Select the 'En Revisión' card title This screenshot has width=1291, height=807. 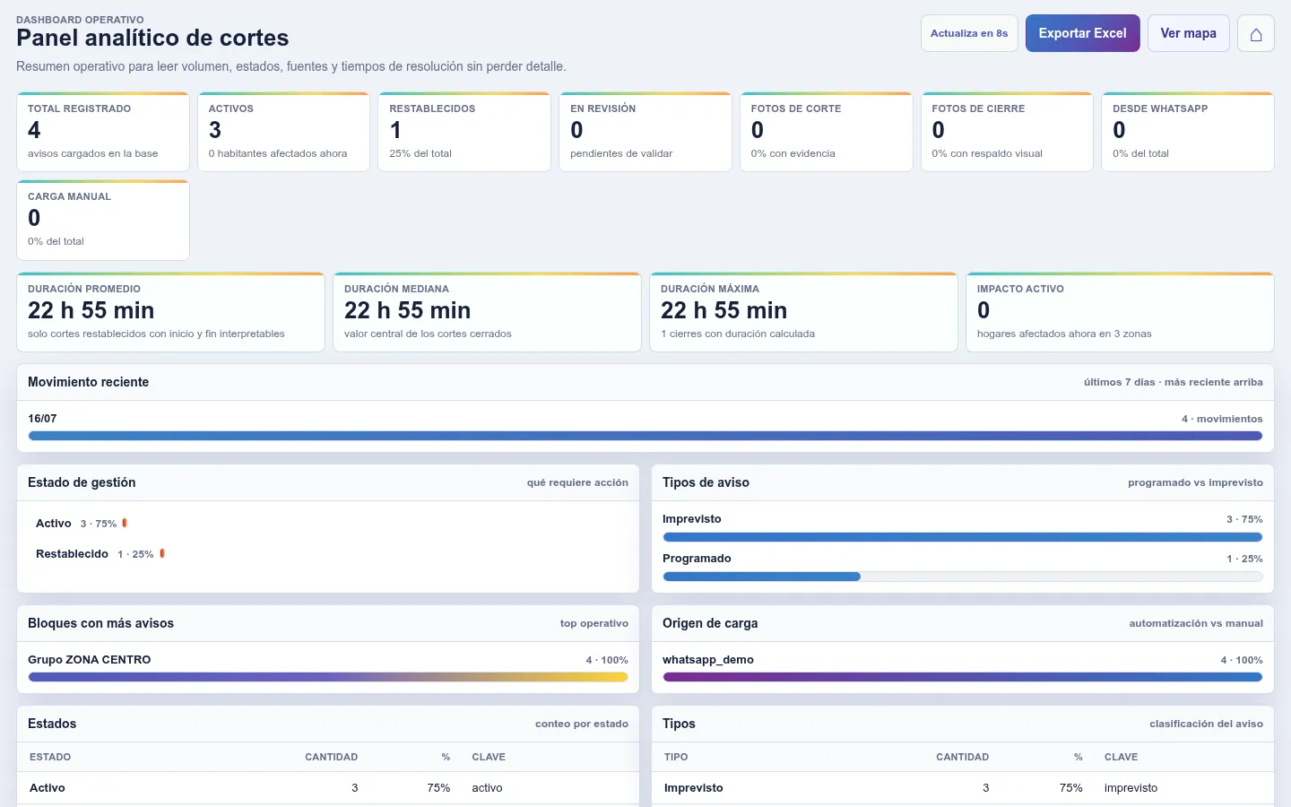click(x=602, y=108)
